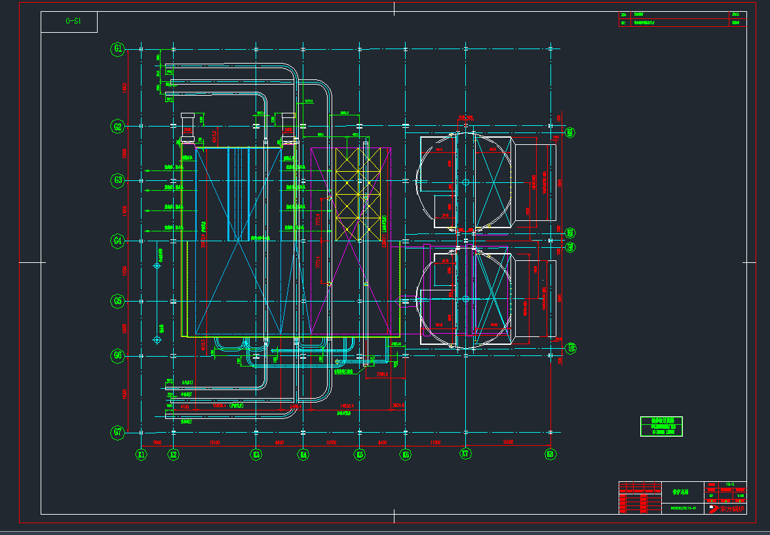Select the K6 grid axis bubble
This screenshot has height=535, width=770.
[406, 455]
